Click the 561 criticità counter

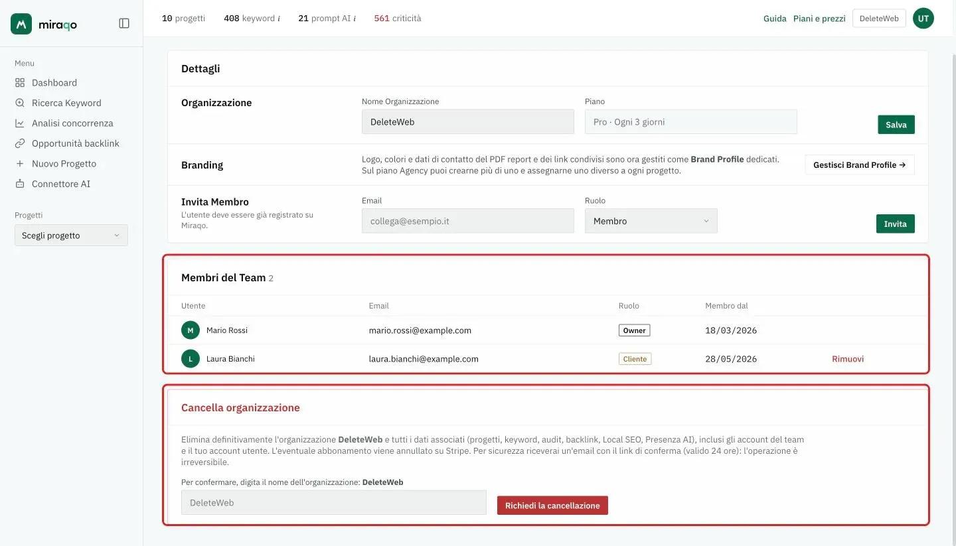(x=398, y=19)
